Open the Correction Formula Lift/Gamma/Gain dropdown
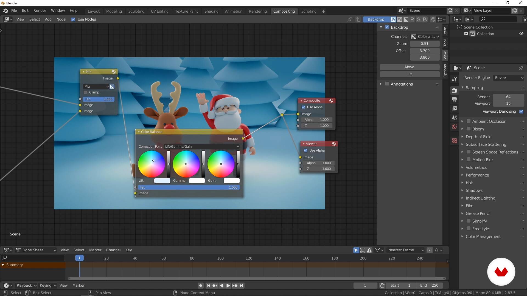527x296 pixels. pos(202,147)
